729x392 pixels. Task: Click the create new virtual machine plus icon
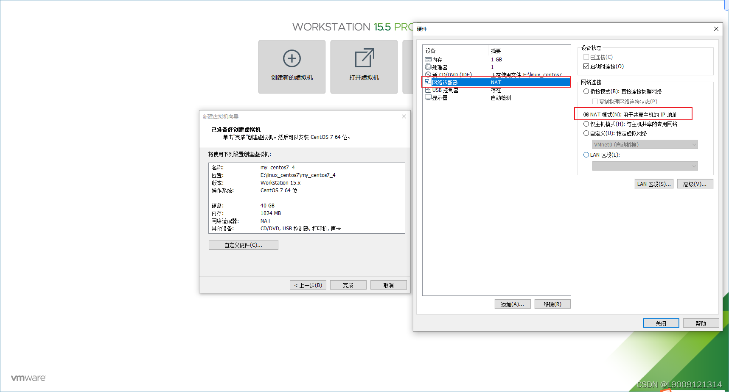(x=292, y=58)
